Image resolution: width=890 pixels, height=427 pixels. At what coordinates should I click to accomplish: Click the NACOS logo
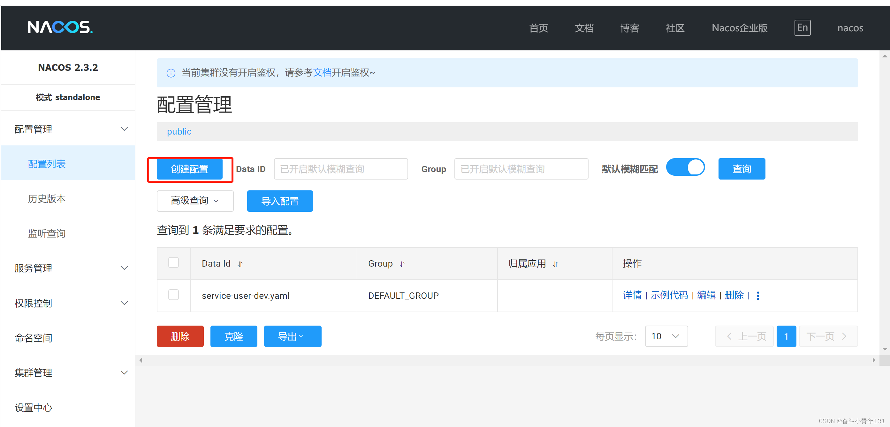(60, 27)
